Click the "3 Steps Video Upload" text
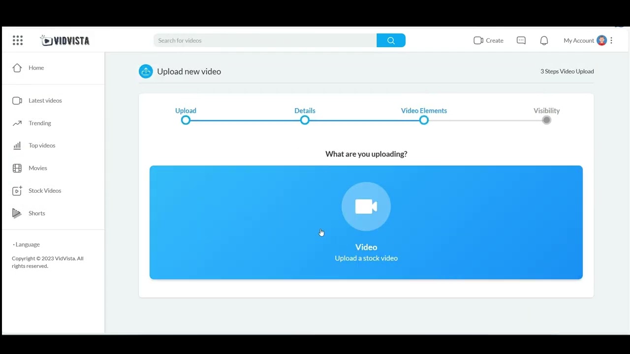The width and height of the screenshot is (630, 354). click(x=567, y=71)
